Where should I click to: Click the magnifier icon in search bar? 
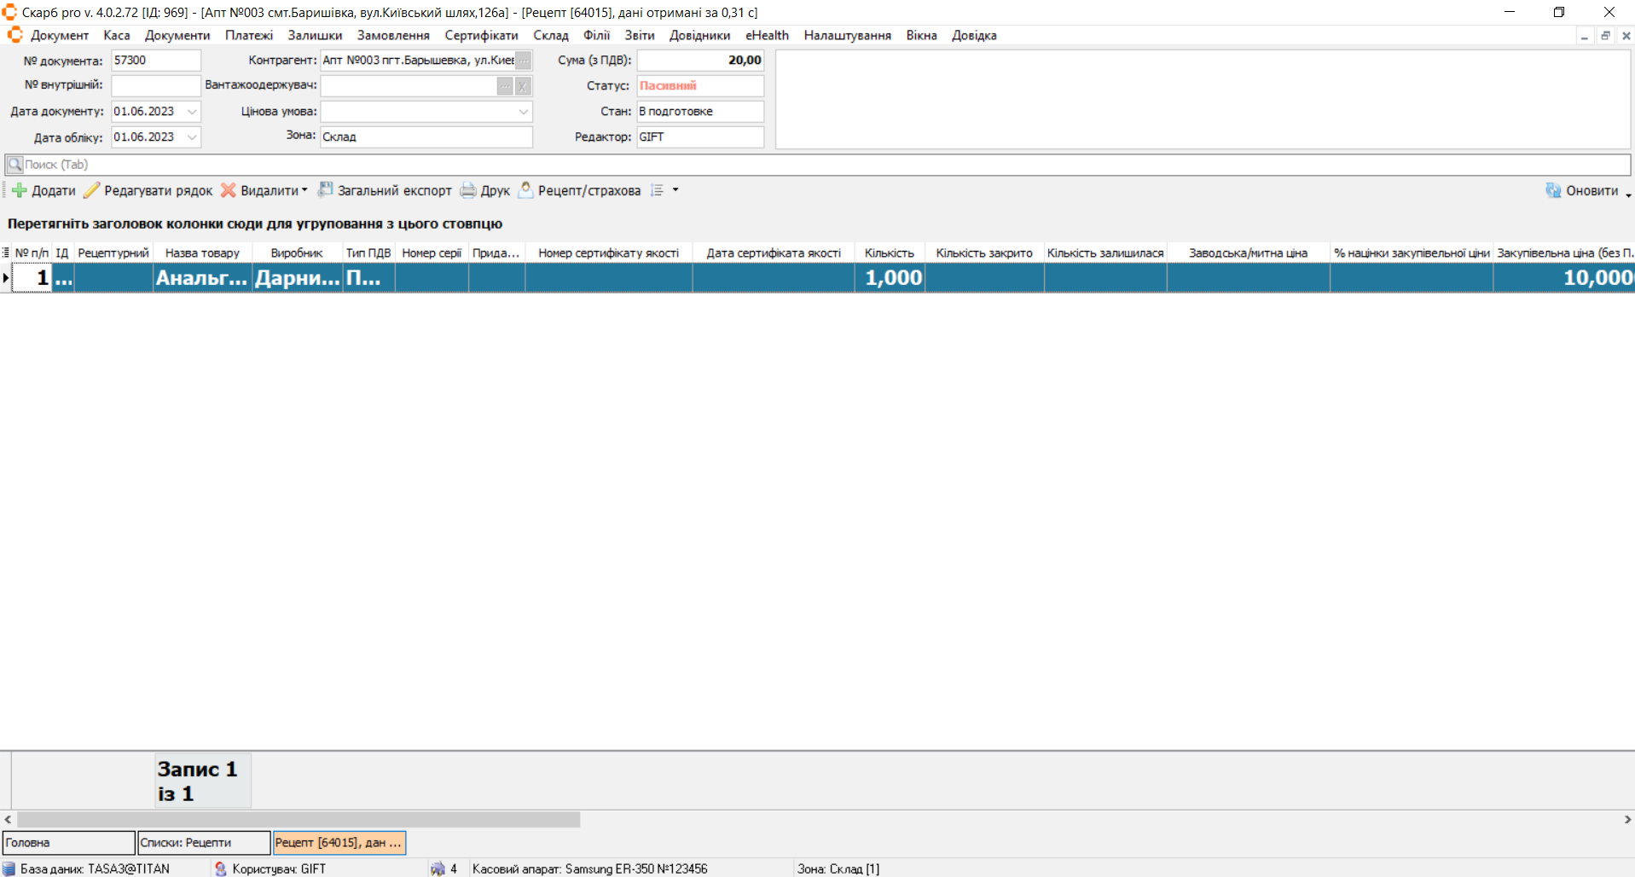(x=14, y=165)
